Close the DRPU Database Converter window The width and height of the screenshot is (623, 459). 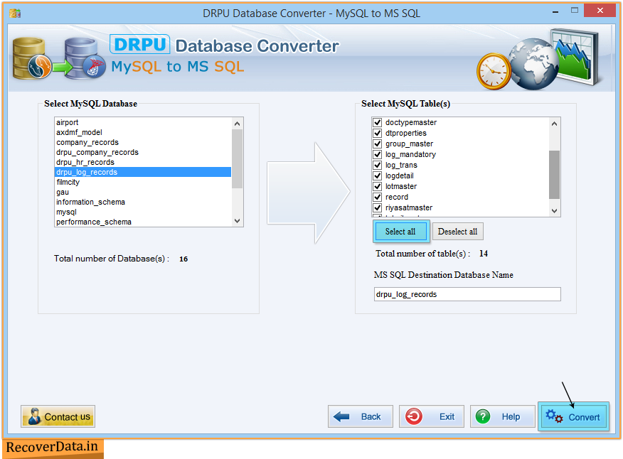[600, 11]
